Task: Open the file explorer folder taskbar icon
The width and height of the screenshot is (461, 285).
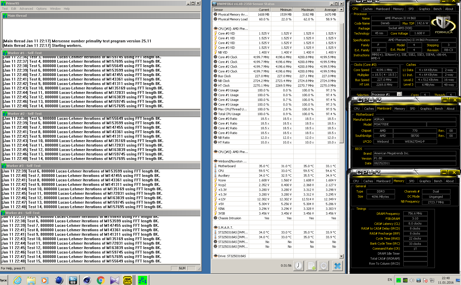Action: [31, 280]
